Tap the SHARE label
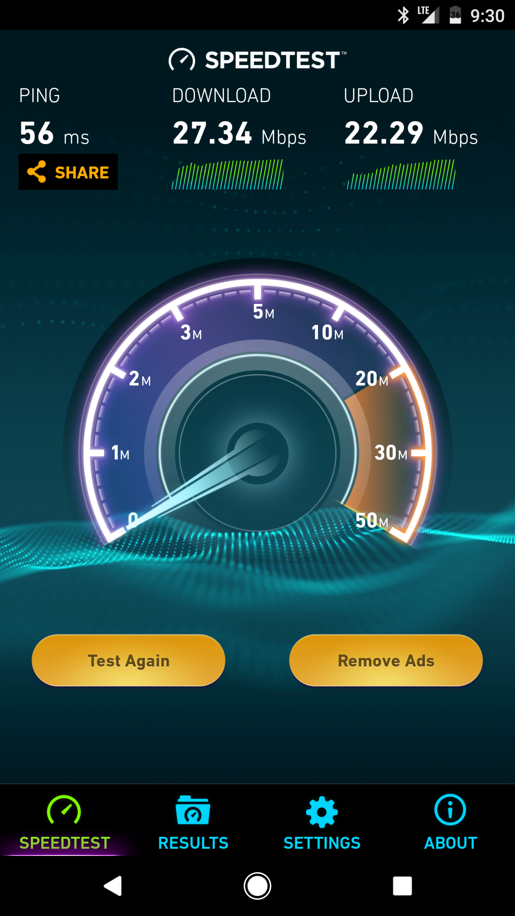The width and height of the screenshot is (515, 916). [x=82, y=172]
